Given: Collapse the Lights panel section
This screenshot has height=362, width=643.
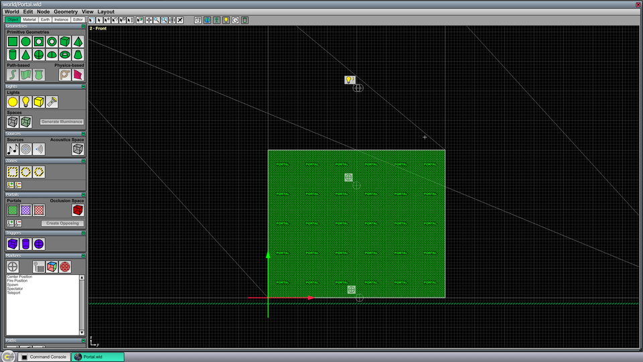Looking at the screenshot, I should 83,86.
